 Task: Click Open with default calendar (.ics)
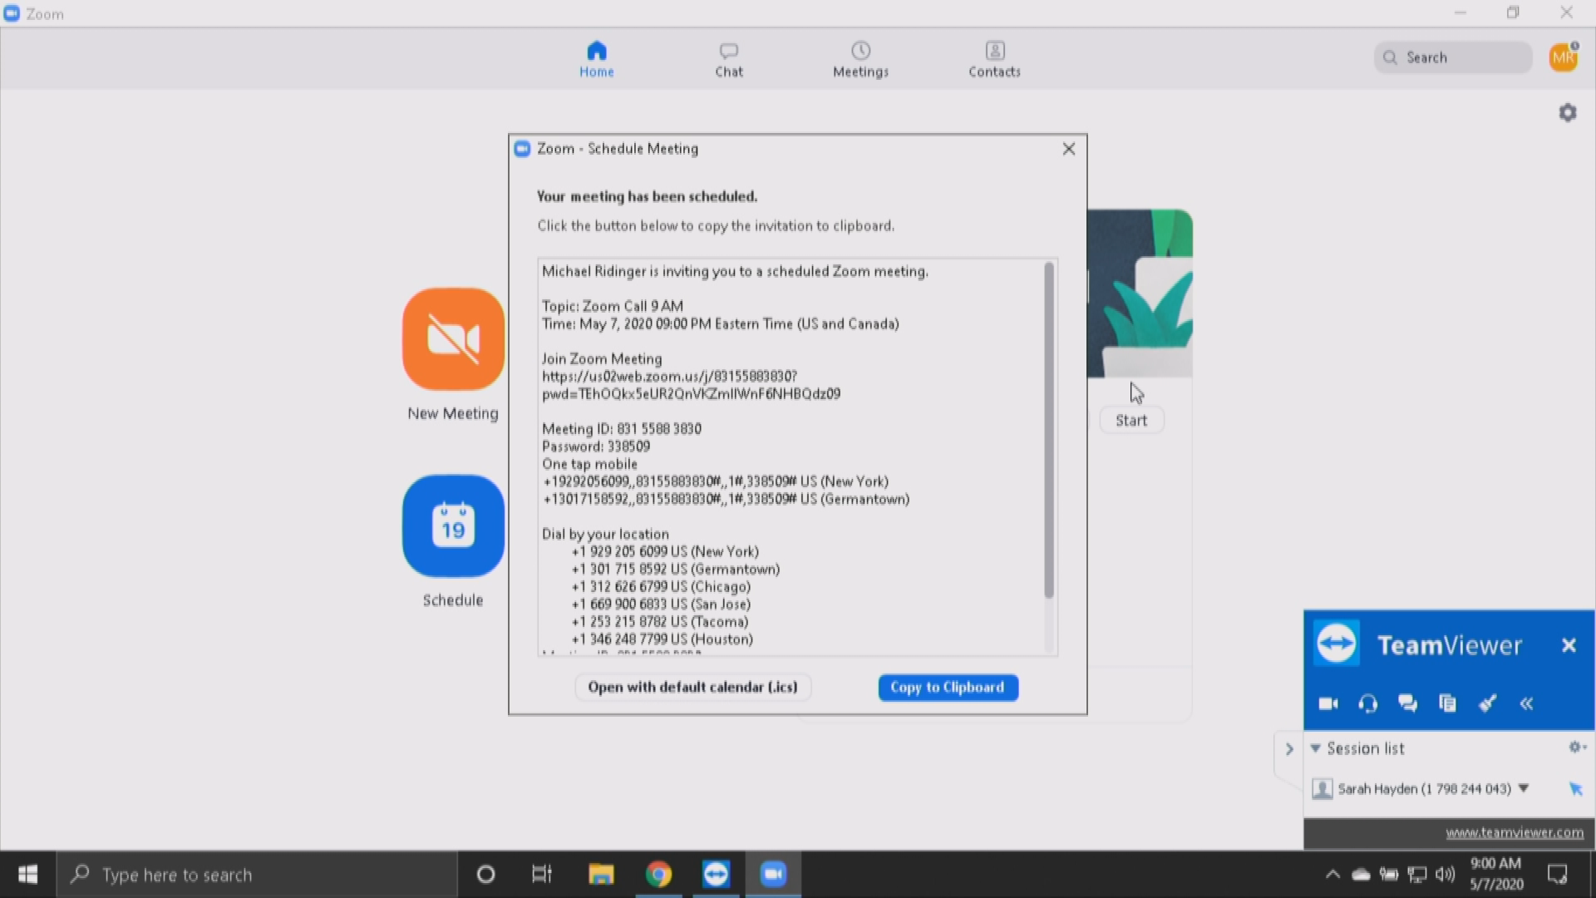[692, 688]
